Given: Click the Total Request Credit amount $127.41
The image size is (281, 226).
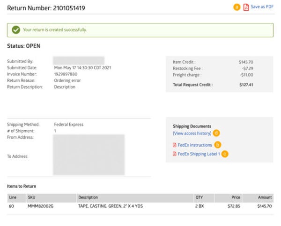Looking at the screenshot, I should (245, 85).
